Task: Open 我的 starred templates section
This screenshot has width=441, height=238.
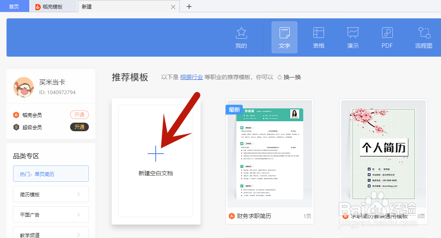Action: coord(241,37)
